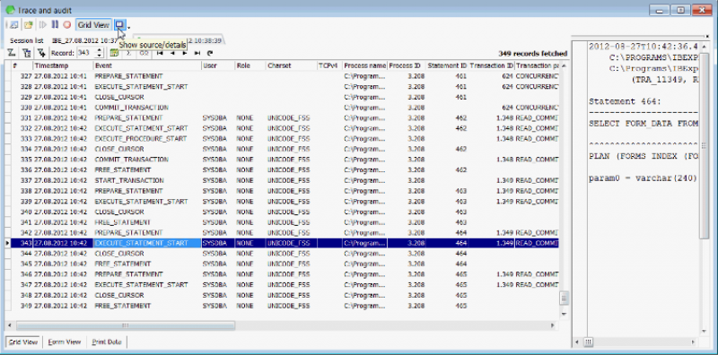
Task: Click the Transaction ID column header
Action: [492, 65]
